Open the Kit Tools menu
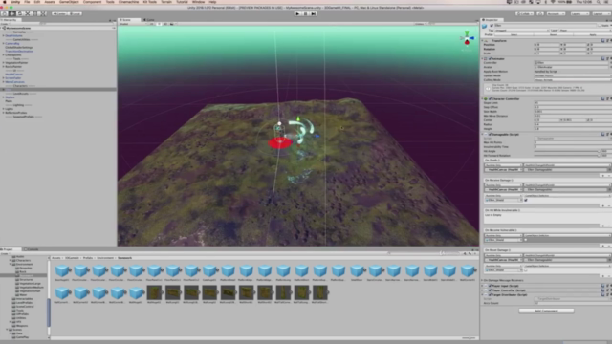The width and height of the screenshot is (612, 344). (x=150, y=2)
